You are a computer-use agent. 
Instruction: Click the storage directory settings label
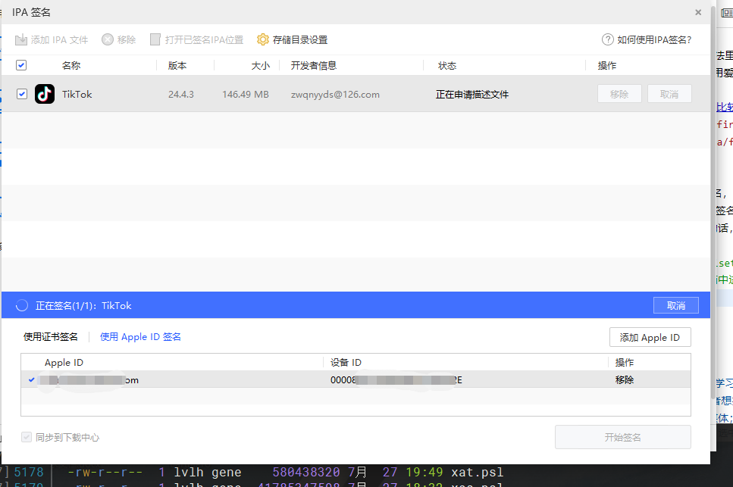pyautogui.click(x=299, y=39)
